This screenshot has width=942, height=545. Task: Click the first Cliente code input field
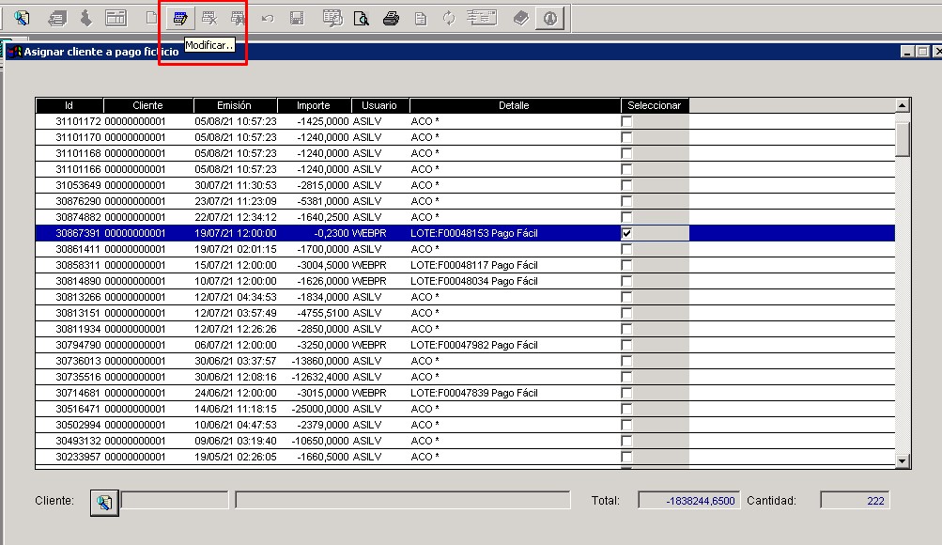(x=175, y=501)
